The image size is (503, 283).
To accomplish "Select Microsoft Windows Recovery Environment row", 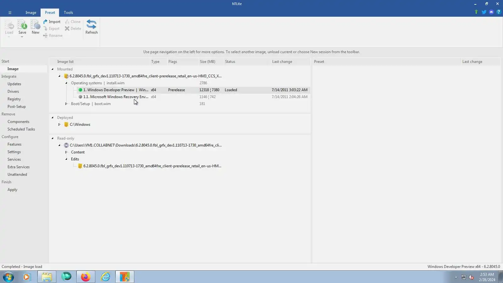I will click(x=193, y=97).
